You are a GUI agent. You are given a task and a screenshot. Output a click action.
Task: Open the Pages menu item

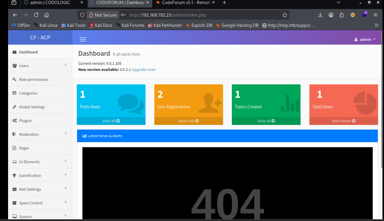pyautogui.click(x=24, y=148)
